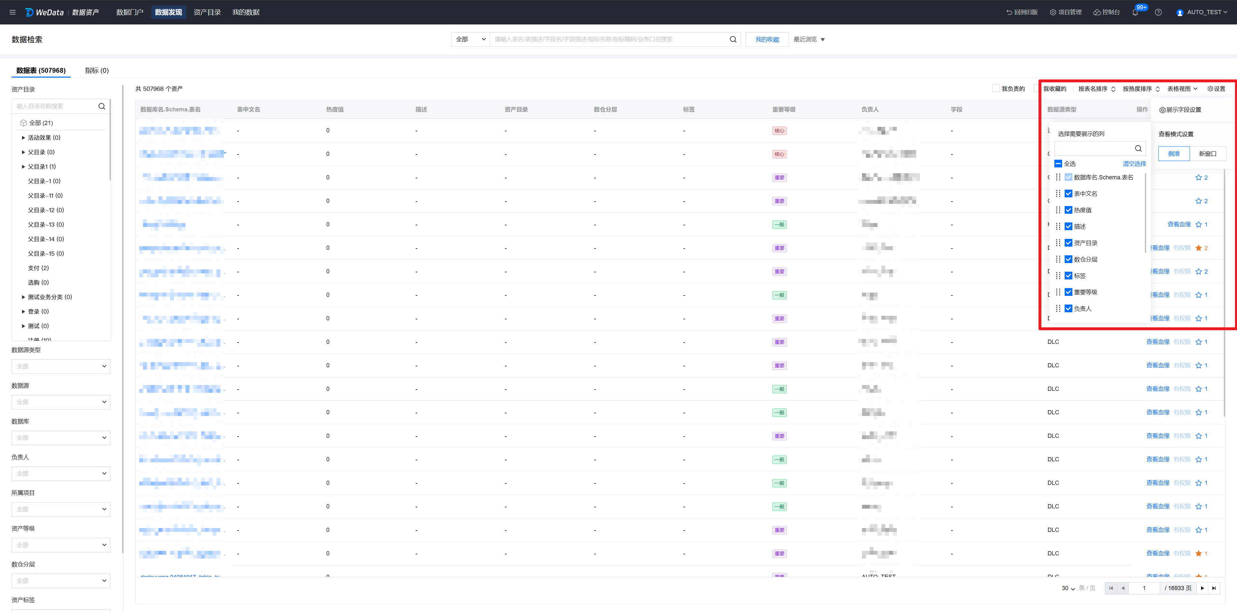Grab the drag handle beside 表中文名
The image size is (1237, 612).
pyautogui.click(x=1058, y=193)
